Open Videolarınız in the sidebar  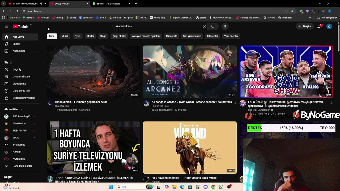pyautogui.click(x=20, y=84)
